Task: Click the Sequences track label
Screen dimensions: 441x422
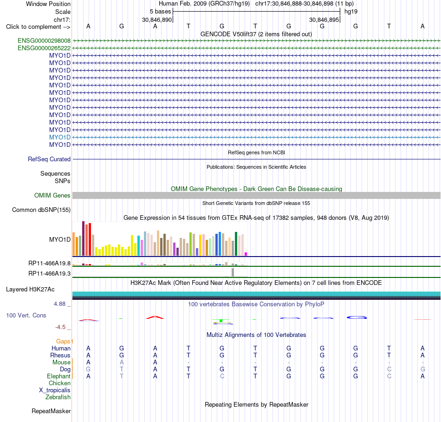Action: tap(55, 174)
